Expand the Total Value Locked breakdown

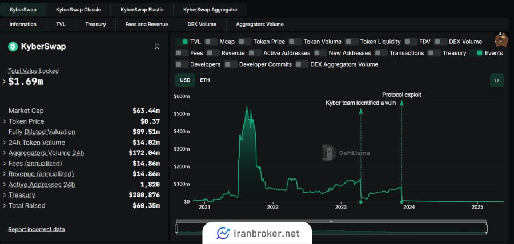(5, 82)
